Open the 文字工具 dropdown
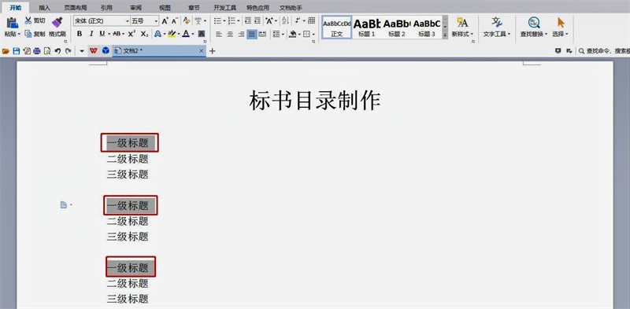The height and width of the screenshot is (309, 630). (x=509, y=35)
